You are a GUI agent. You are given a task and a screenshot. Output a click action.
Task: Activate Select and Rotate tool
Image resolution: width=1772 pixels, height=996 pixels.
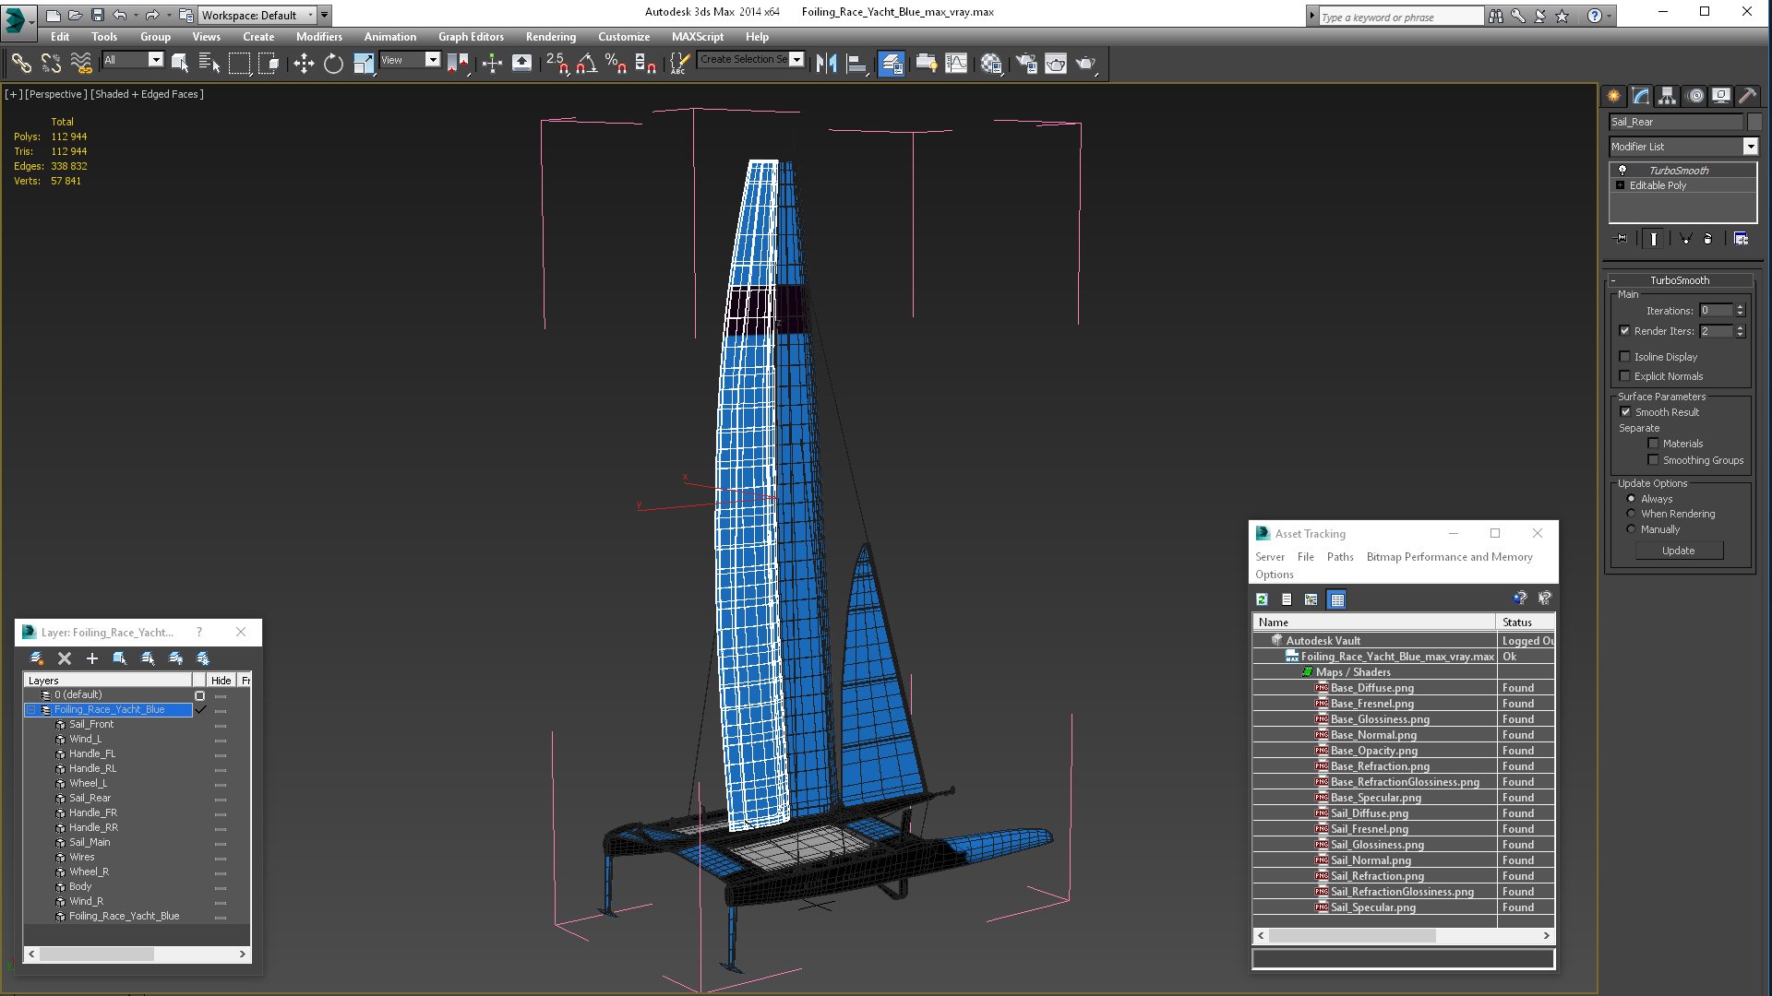[333, 63]
